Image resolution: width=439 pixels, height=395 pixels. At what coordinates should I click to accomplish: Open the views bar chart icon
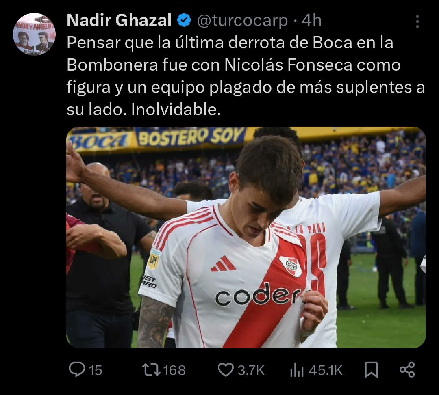pos(297,370)
